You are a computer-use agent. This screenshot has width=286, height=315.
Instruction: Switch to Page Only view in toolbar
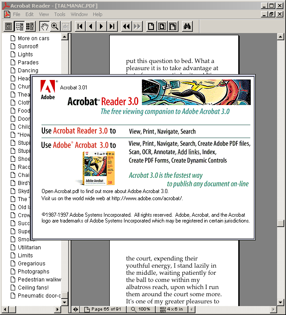coord(8,26)
